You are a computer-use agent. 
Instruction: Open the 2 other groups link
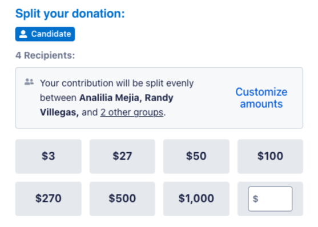132,112
